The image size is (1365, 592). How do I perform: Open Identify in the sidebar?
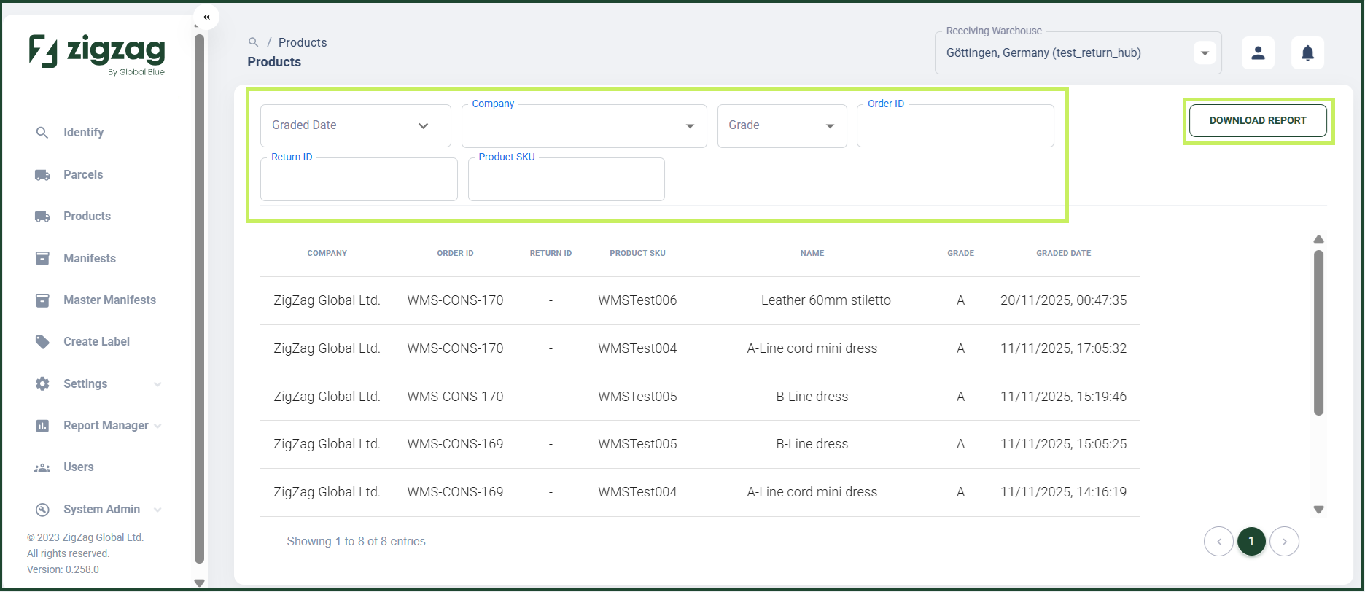click(83, 133)
